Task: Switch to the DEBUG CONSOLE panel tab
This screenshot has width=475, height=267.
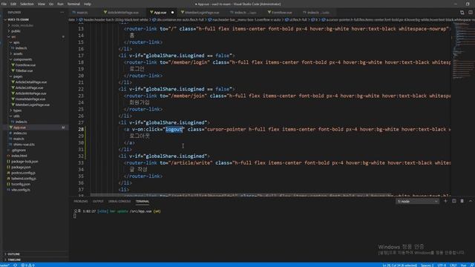Action: coord(119,201)
